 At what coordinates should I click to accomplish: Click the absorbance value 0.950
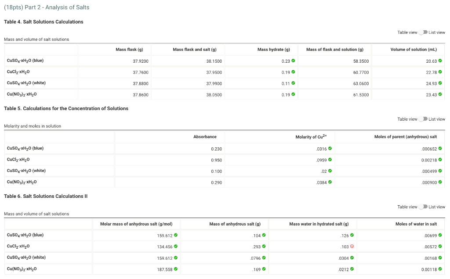coord(216,160)
